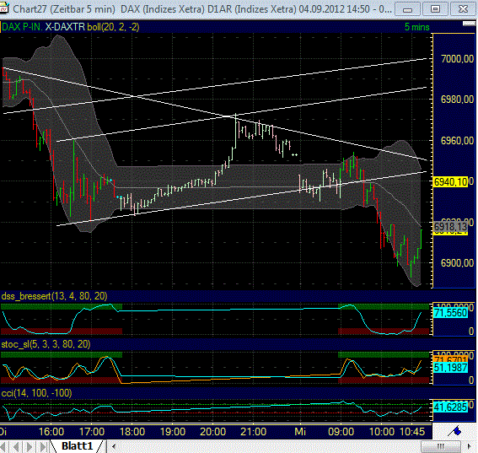Select the Blatt1 sheet tab
The image size is (478, 453).
pyautogui.click(x=77, y=446)
